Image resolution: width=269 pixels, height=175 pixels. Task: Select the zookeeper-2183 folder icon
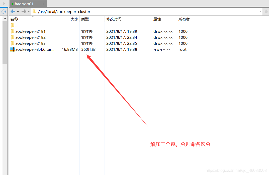(12, 43)
